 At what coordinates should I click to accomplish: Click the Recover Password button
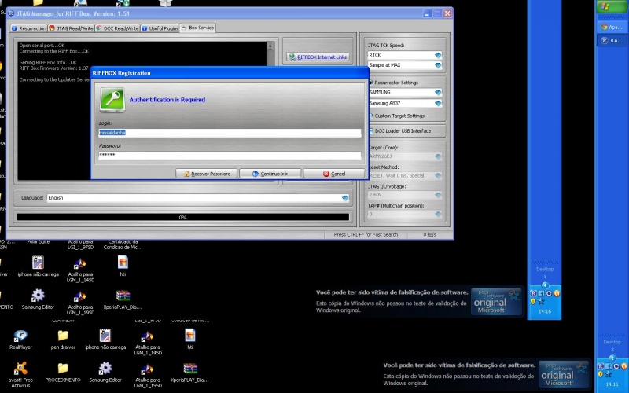pyautogui.click(x=207, y=174)
